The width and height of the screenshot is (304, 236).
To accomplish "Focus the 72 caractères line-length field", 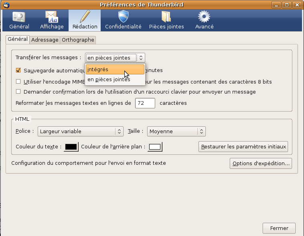I will [x=145, y=103].
